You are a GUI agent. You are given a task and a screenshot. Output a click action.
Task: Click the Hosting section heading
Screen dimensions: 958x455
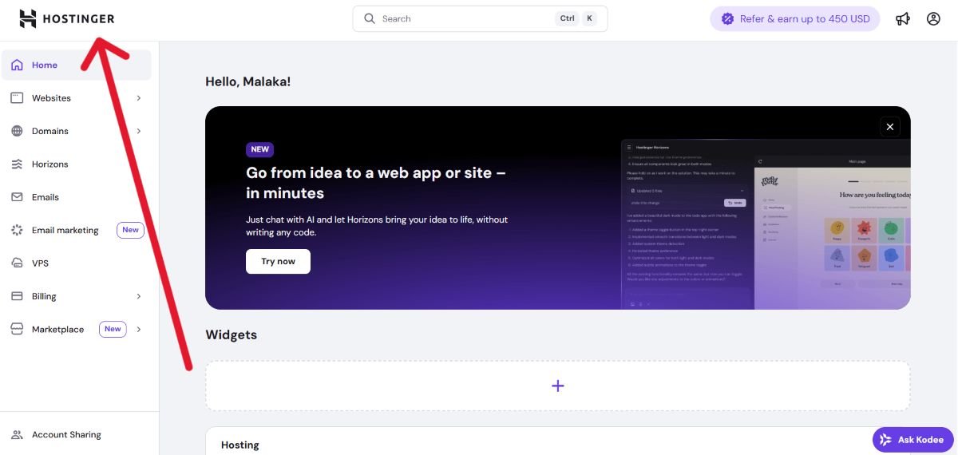point(240,445)
